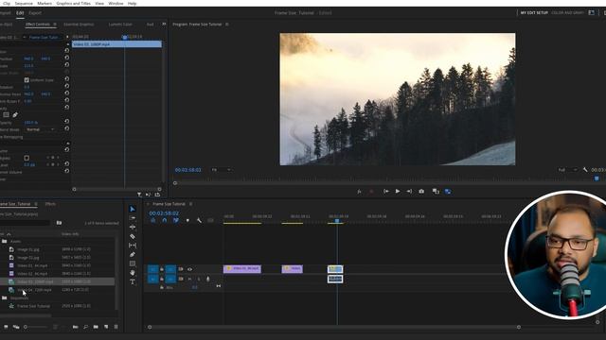Toggle sort direction arrow in Name column

[x=9, y=234]
